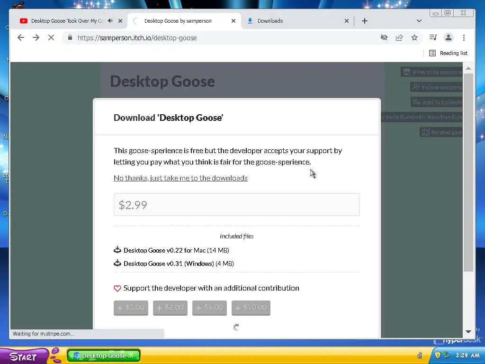
Task: Add $1.00 contribution
Action: pyautogui.click(x=131, y=308)
